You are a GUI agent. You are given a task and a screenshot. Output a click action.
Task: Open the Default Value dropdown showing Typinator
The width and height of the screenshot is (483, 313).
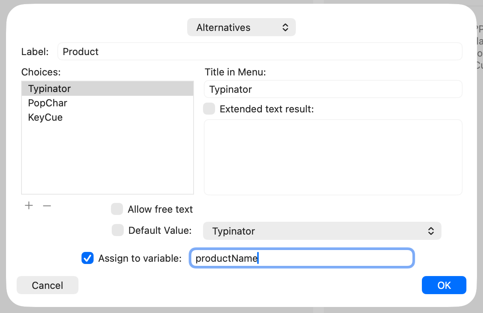pos(322,231)
